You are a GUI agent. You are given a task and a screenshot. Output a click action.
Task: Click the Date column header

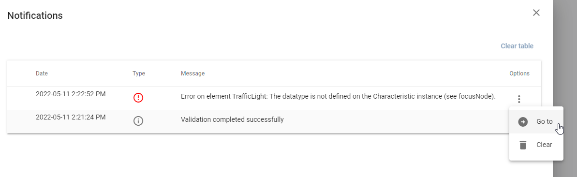(x=42, y=73)
